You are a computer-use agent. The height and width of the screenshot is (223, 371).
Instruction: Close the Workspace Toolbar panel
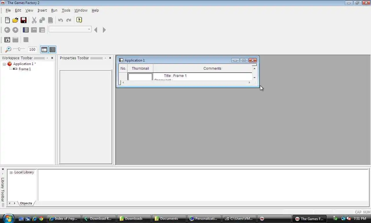coord(52,58)
